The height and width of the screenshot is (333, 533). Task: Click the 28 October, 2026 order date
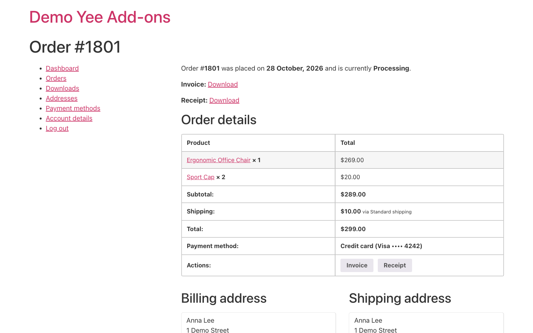tap(295, 68)
